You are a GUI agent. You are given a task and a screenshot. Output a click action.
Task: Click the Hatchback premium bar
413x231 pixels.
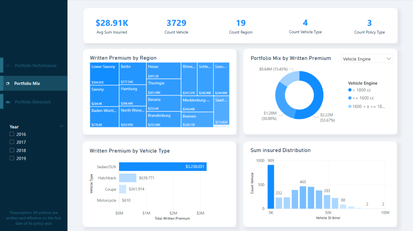[x=127, y=178]
